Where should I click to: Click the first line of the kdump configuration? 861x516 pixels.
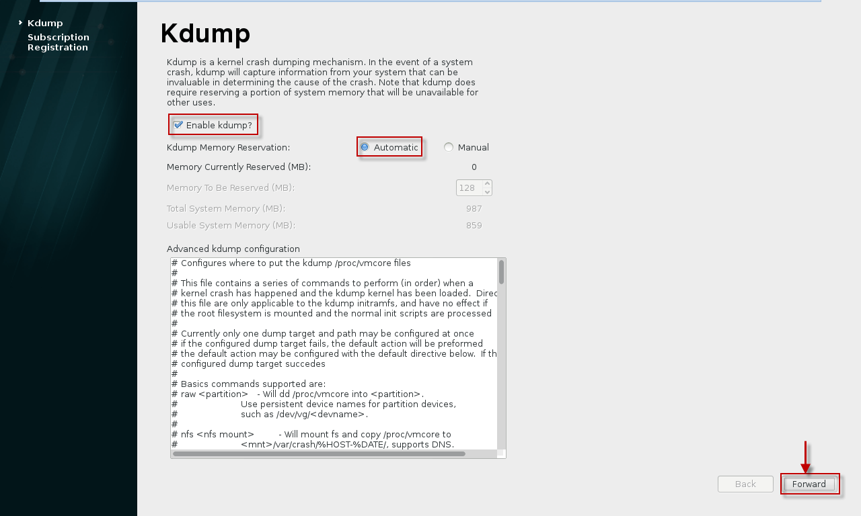(x=291, y=263)
